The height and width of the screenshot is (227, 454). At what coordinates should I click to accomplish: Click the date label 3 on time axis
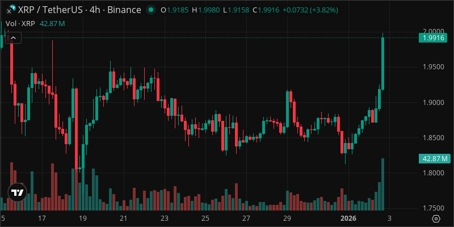pos(389,218)
